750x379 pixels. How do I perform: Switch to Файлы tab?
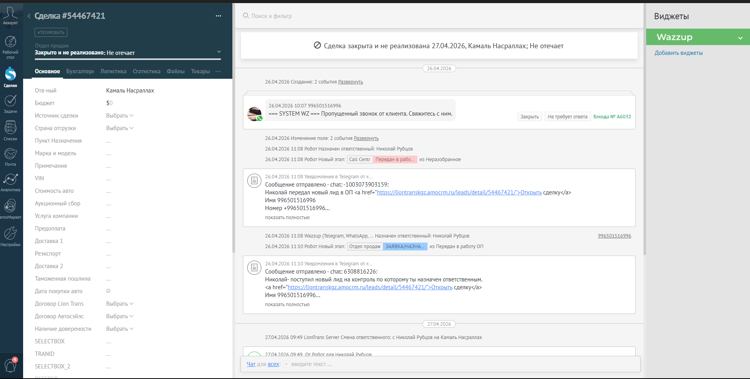[176, 71]
